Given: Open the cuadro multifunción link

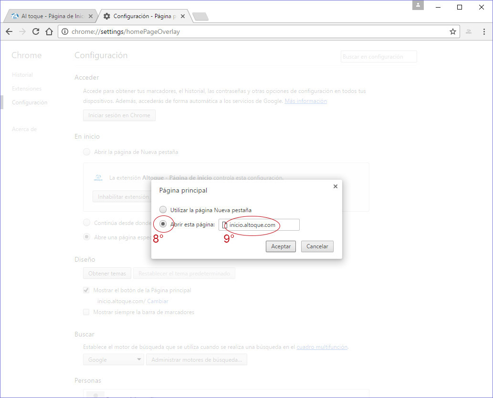Looking at the screenshot, I should (322, 347).
